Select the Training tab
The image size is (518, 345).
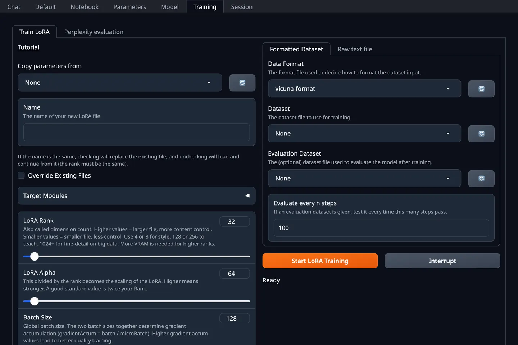(205, 7)
